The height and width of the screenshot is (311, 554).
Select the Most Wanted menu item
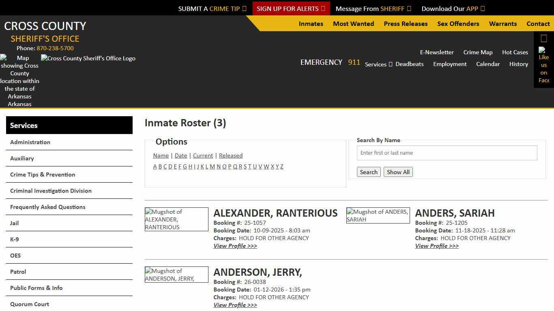[x=353, y=23]
